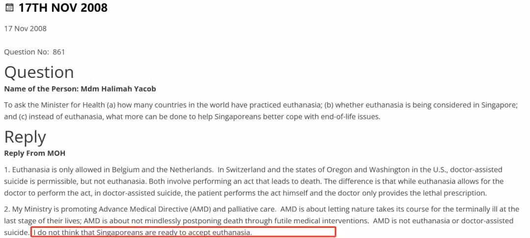
Task: Click Question No: 861 text
Action: point(34,52)
